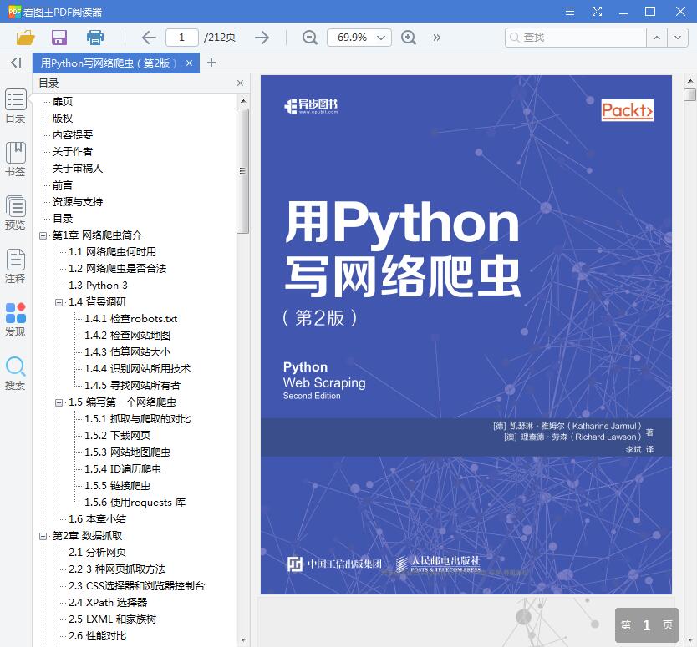Open 2.3 CSS选择器和浏览器控制台 section
This screenshot has height=647, width=697.
[x=136, y=586]
